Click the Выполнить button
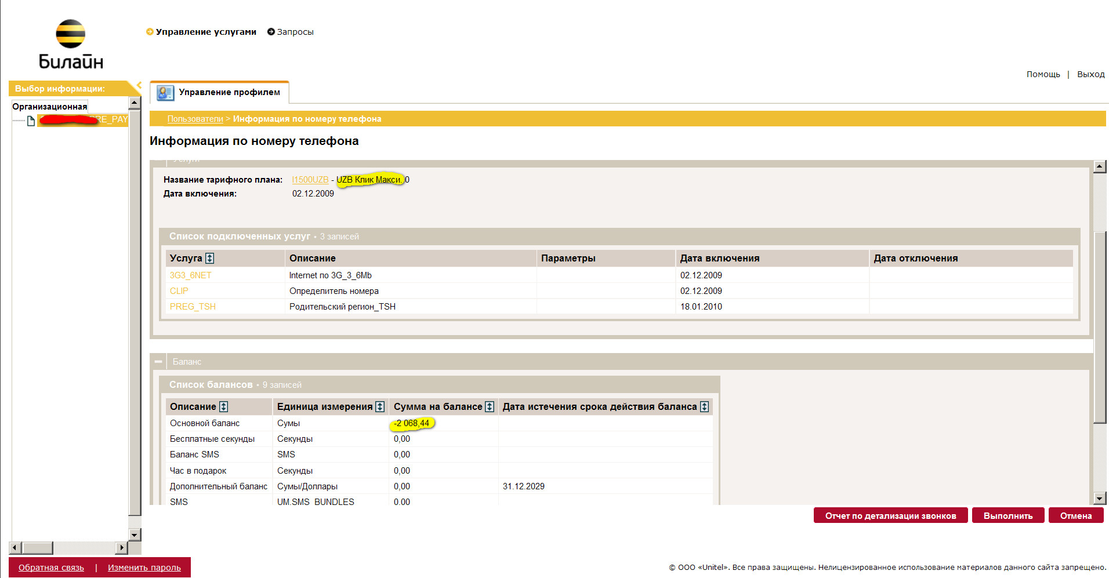The height and width of the screenshot is (578, 1109). [1008, 515]
